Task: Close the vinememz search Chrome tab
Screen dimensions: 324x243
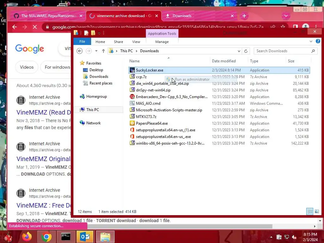Action: pyautogui.click(x=157, y=16)
